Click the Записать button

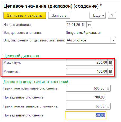coord(59,15)
